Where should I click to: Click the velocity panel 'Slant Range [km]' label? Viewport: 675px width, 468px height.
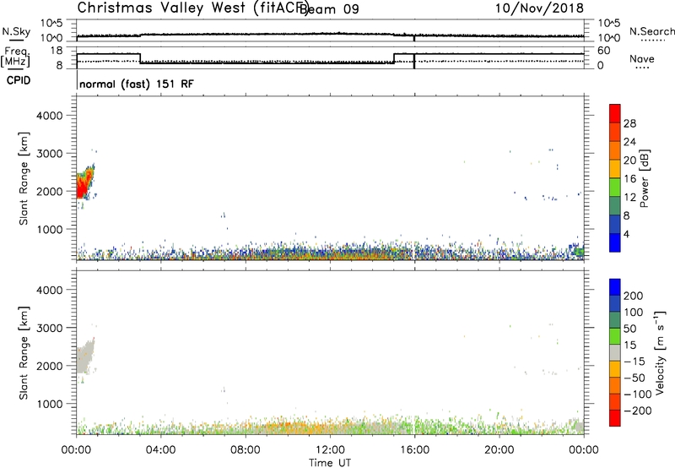[x=24, y=353]
